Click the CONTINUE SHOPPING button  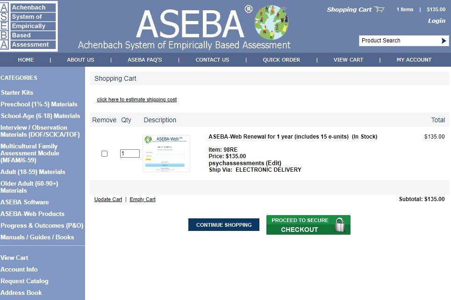[223, 224]
